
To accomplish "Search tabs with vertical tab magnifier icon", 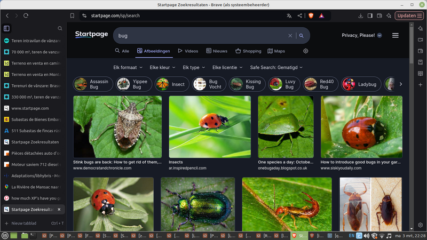I will point(60,28).
